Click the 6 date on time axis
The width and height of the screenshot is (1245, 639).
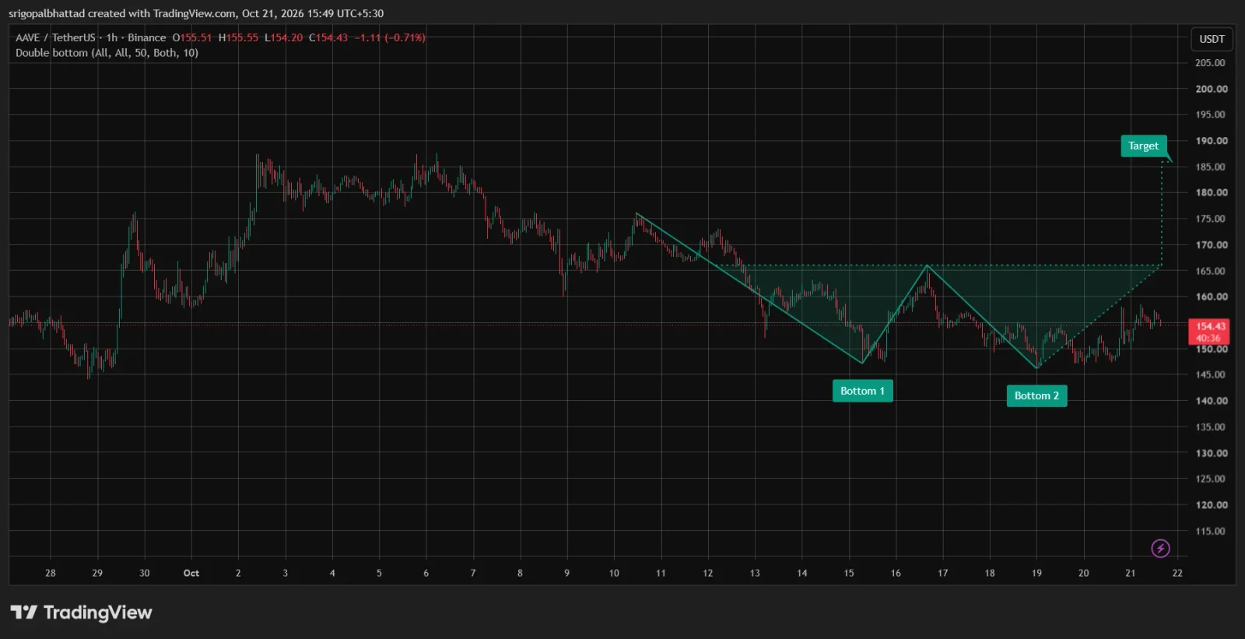426,573
